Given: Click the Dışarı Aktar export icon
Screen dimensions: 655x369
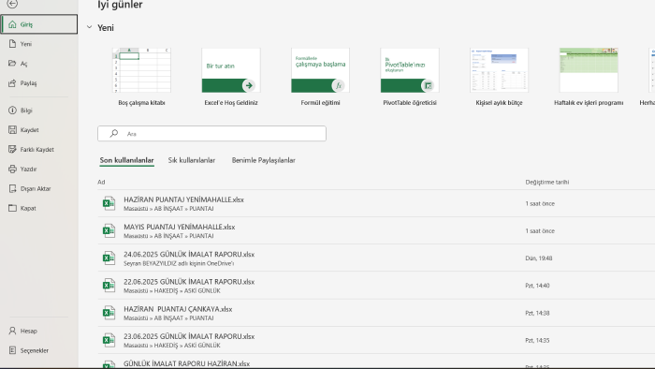Looking at the screenshot, I should 12,188.
